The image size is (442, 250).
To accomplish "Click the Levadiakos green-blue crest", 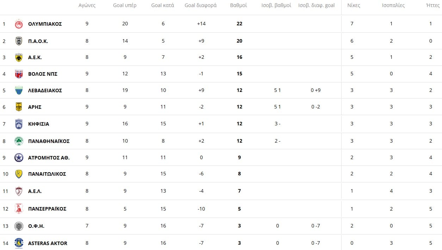I will click(19, 90).
